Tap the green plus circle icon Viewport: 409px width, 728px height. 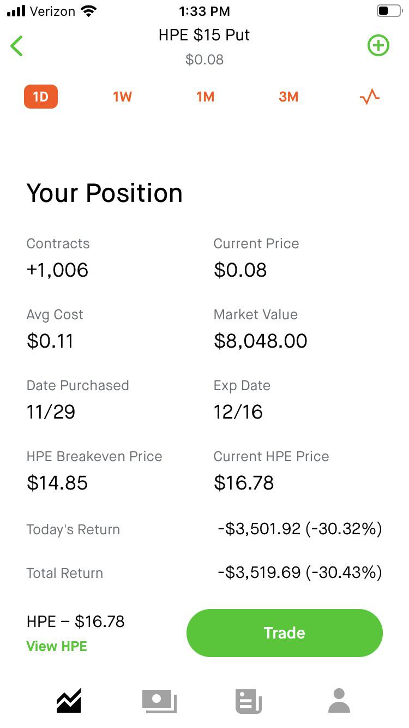point(378,46)
